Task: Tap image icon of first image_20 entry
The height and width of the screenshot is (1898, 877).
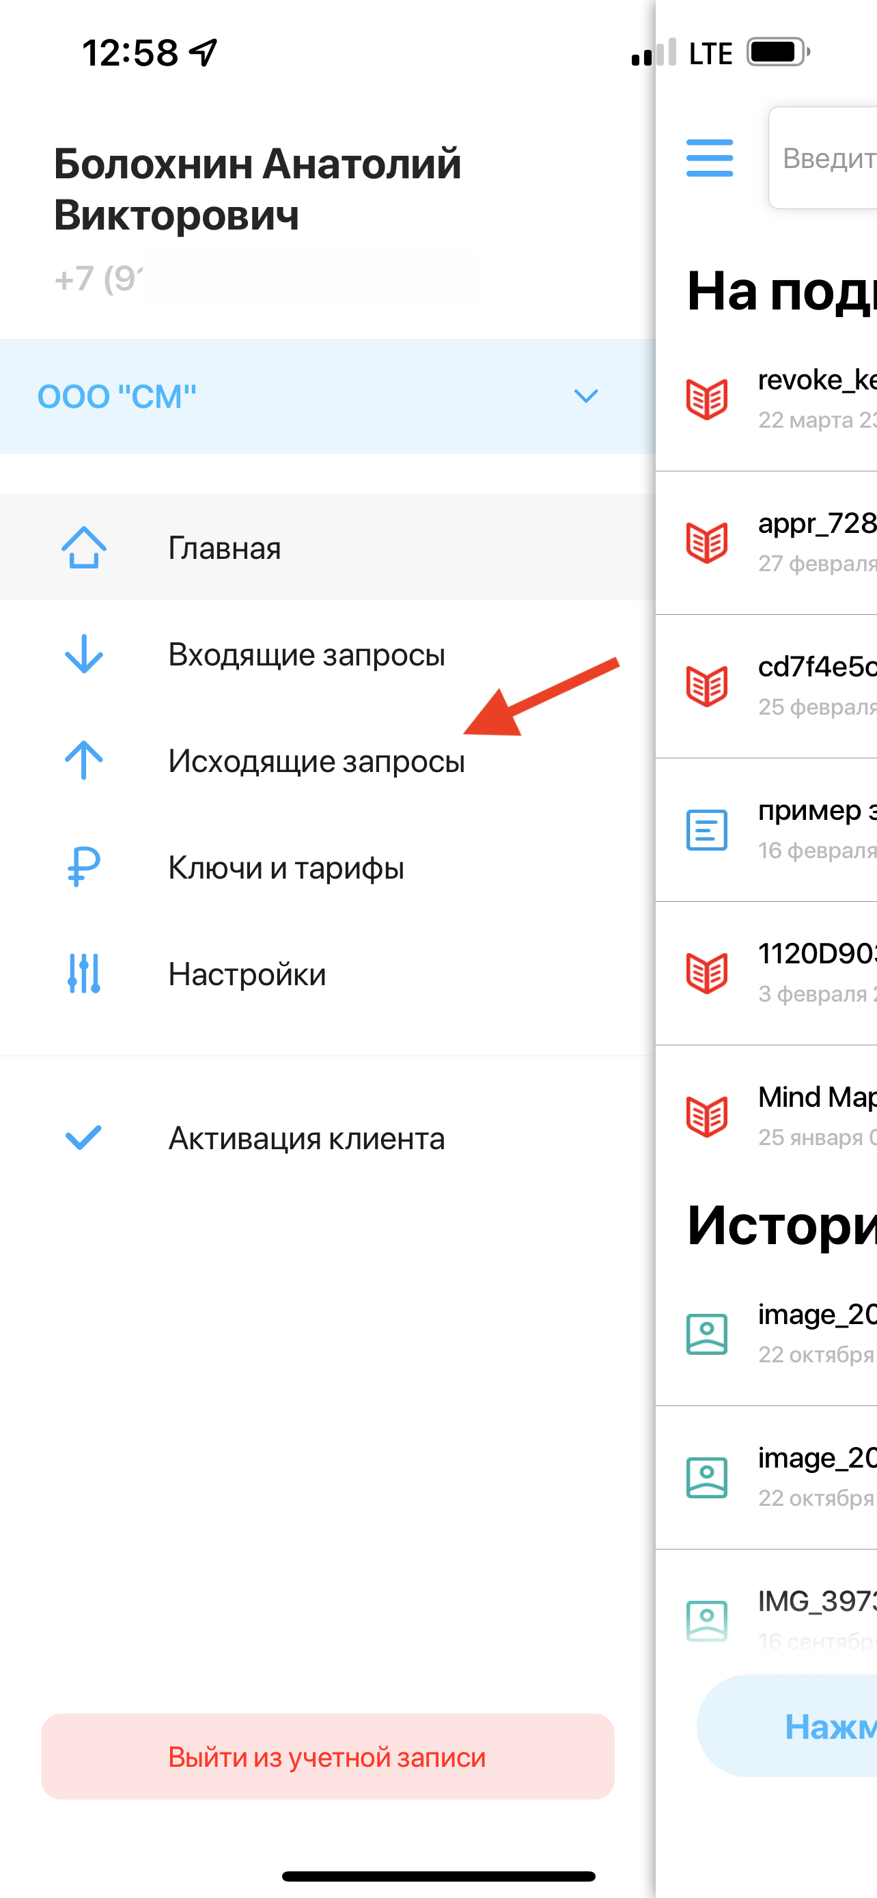Action: 707,1334
